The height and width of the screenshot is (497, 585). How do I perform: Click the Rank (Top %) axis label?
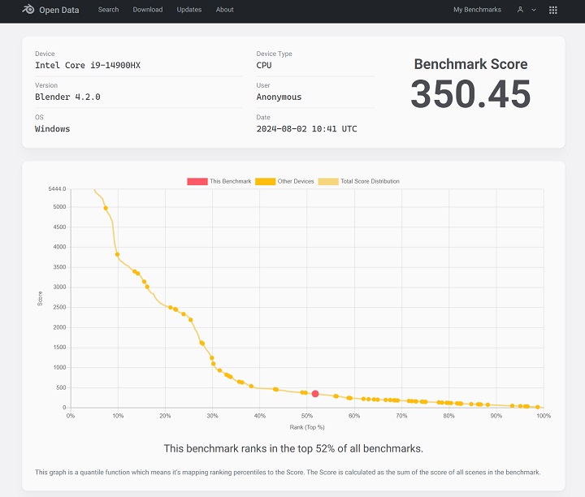pos(307,427)
